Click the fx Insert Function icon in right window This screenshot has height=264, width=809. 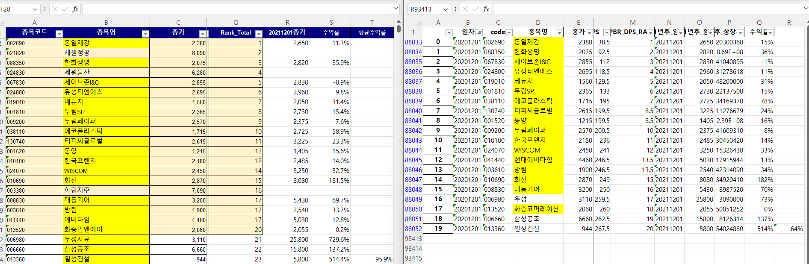tap(486, 9)
